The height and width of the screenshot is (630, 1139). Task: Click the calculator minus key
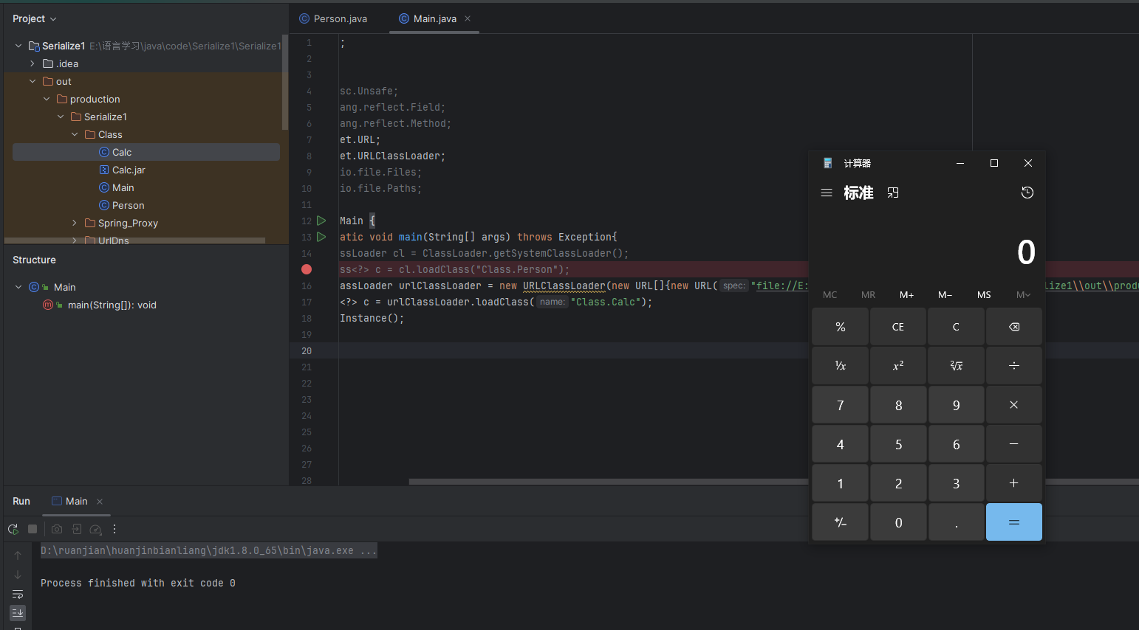point(1014,444)
